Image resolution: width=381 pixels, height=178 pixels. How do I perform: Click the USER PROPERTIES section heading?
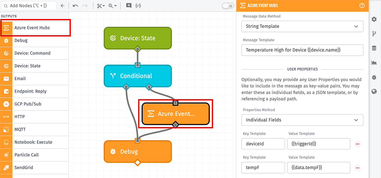point(302,69)
